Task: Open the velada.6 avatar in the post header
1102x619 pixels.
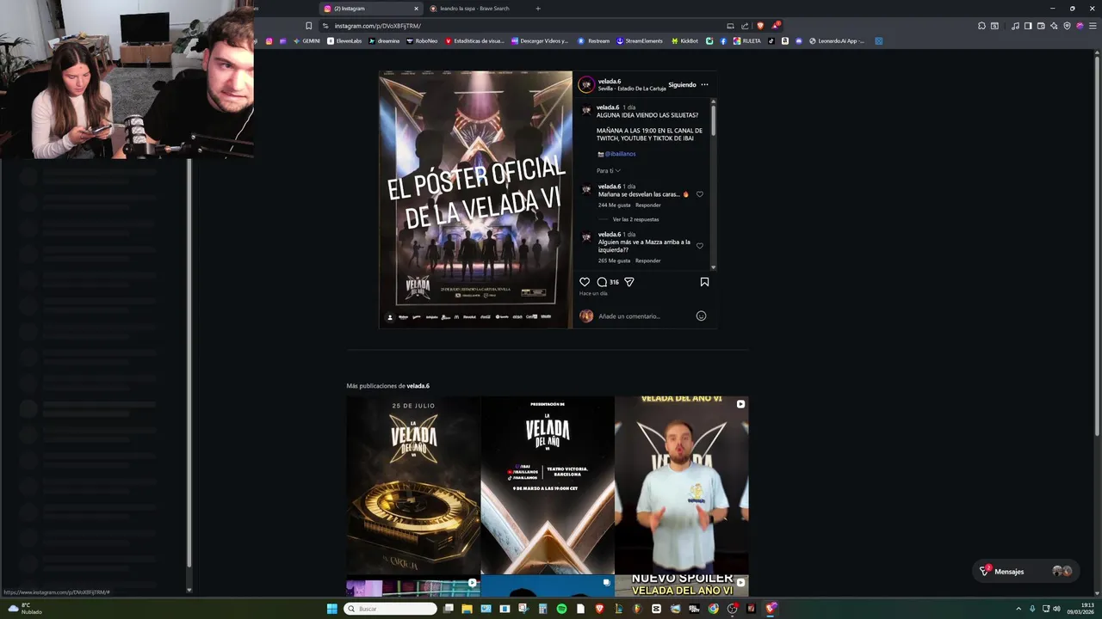Action: [586, 84]
